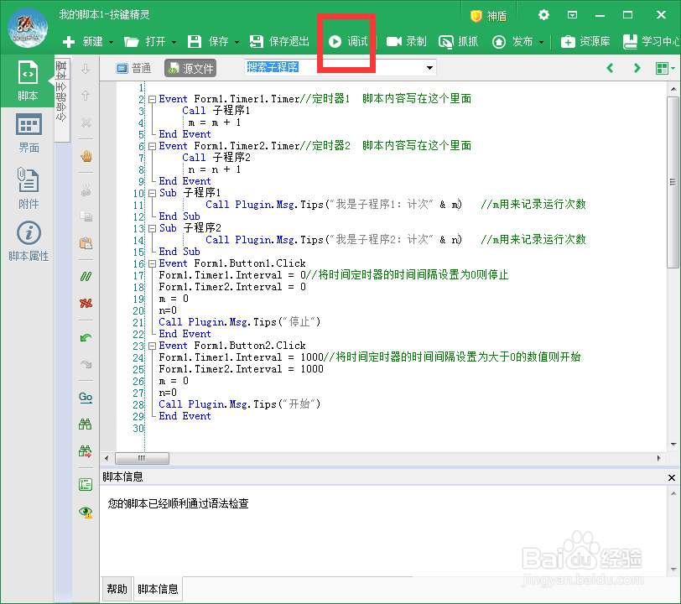This screenshot has width=681, height=604.
Task: Expand the 打开 dropdown arrow
Action: (174, 42)
